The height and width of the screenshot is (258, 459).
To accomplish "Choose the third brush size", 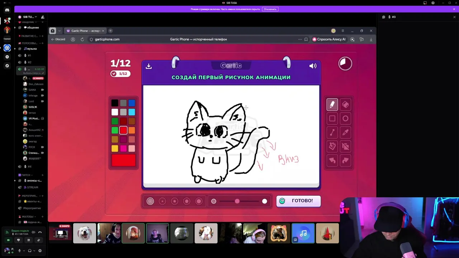I will pyautogui.click(x=175, y=201).
